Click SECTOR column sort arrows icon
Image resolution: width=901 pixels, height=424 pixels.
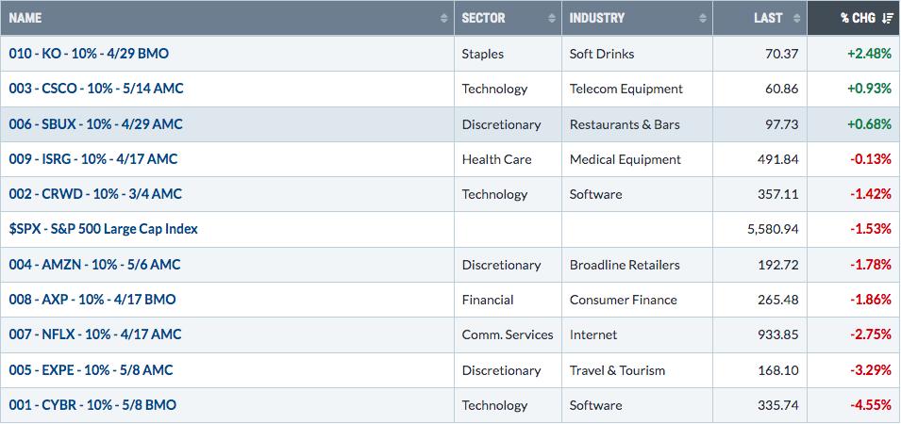click(551, 18)
